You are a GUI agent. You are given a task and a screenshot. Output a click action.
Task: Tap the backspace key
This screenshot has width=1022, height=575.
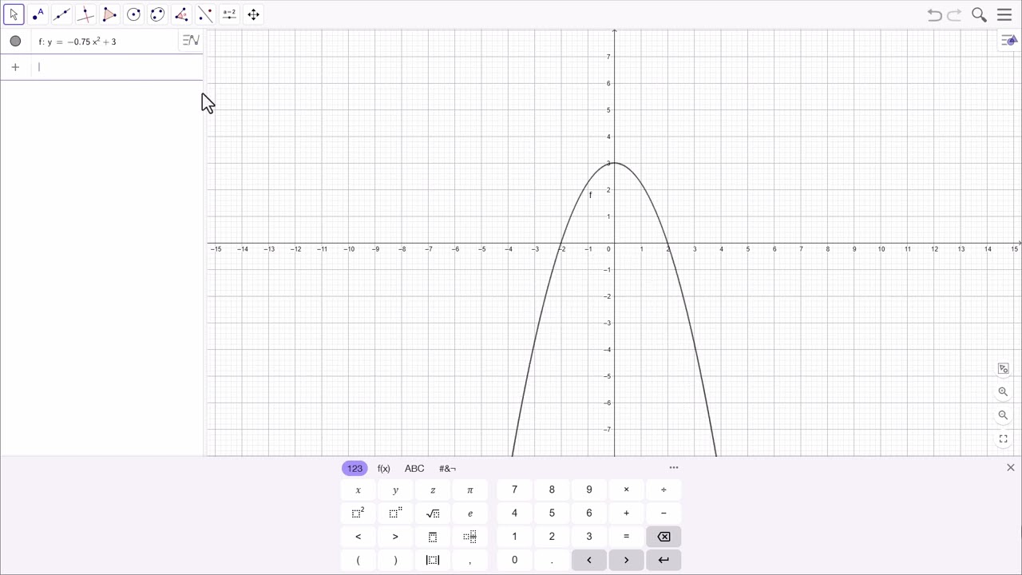click(664, 537)
